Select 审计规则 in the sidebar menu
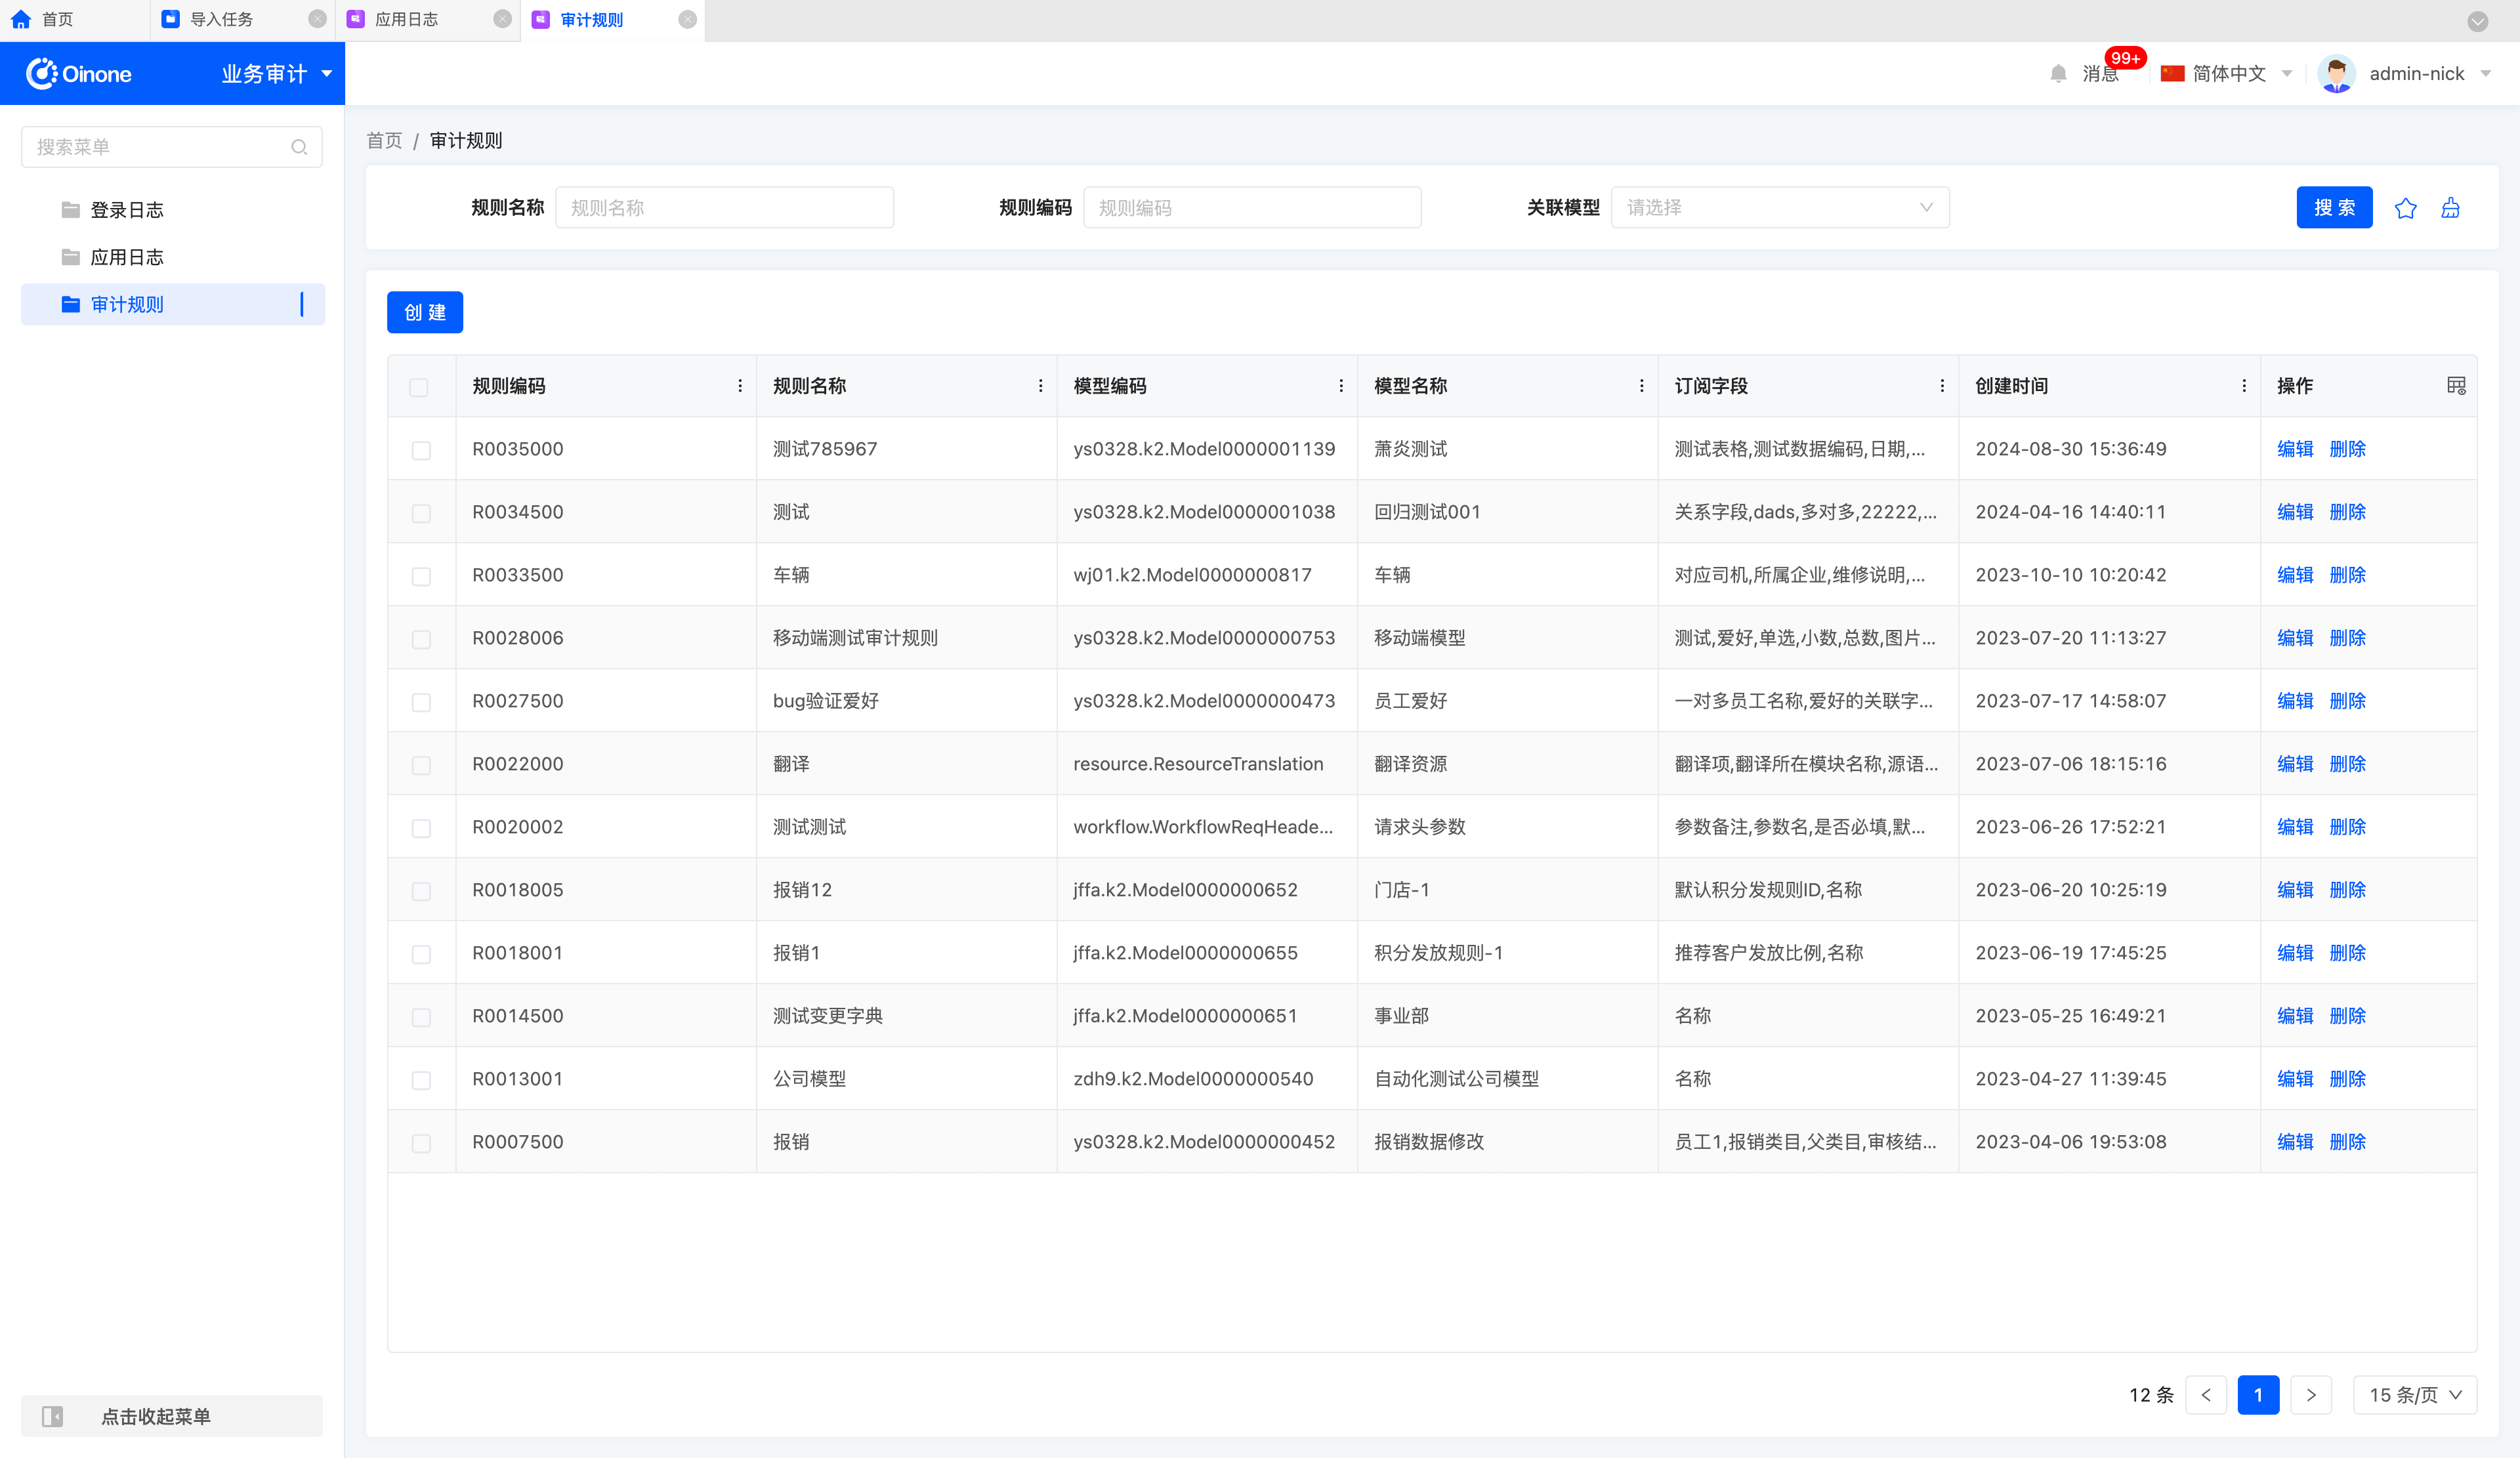 coord(173,304)
